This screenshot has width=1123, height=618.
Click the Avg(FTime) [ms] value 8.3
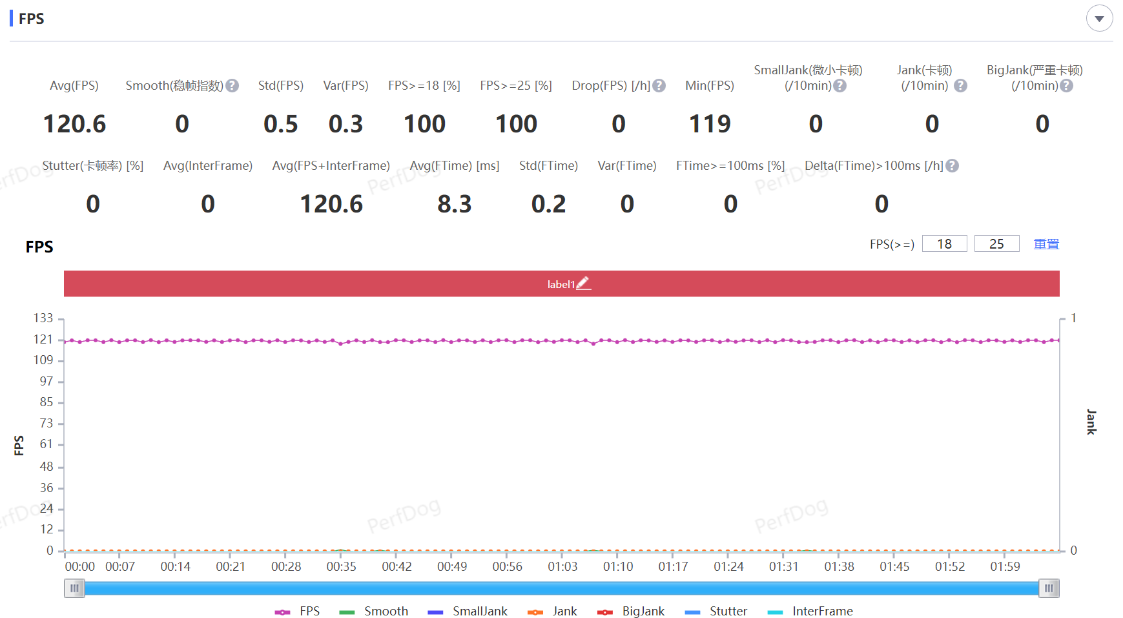click(455, 204)
